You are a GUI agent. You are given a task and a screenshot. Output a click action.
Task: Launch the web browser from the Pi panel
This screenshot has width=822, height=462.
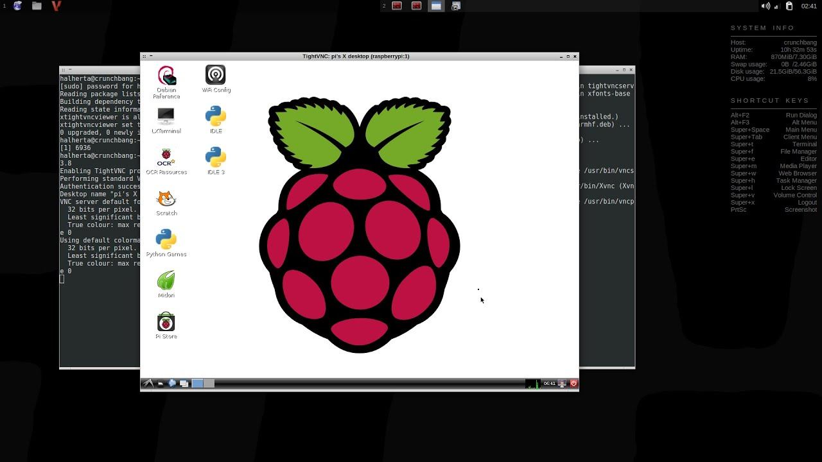(172, 383)
